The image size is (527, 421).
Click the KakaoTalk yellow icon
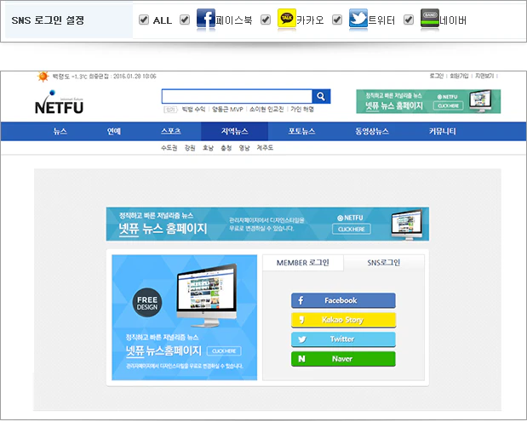pyautogui.click(x=287, y=19)
